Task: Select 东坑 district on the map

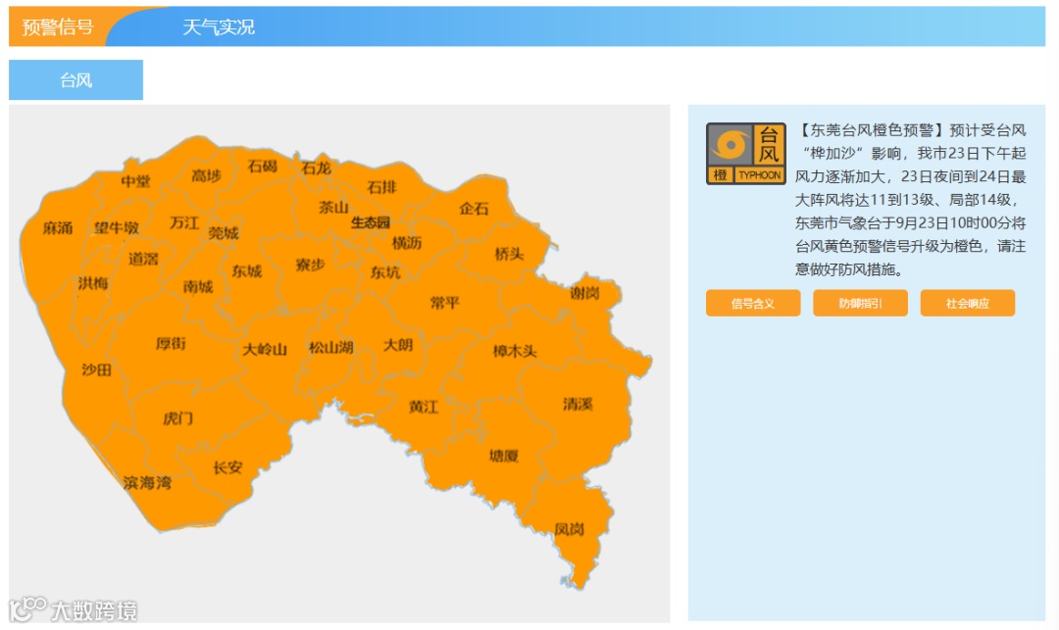Action: click(x=385, y=272)
